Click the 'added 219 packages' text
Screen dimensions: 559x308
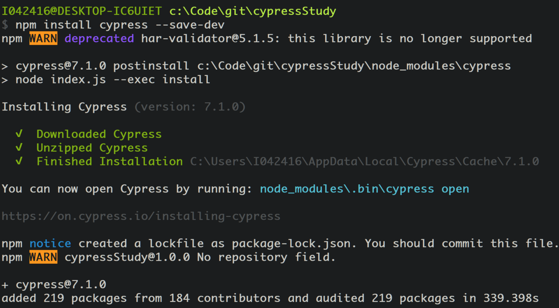pos(64,298)
